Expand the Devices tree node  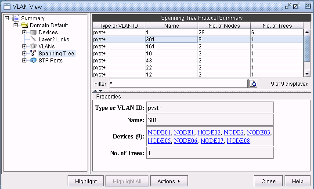[x=25, y=33]
